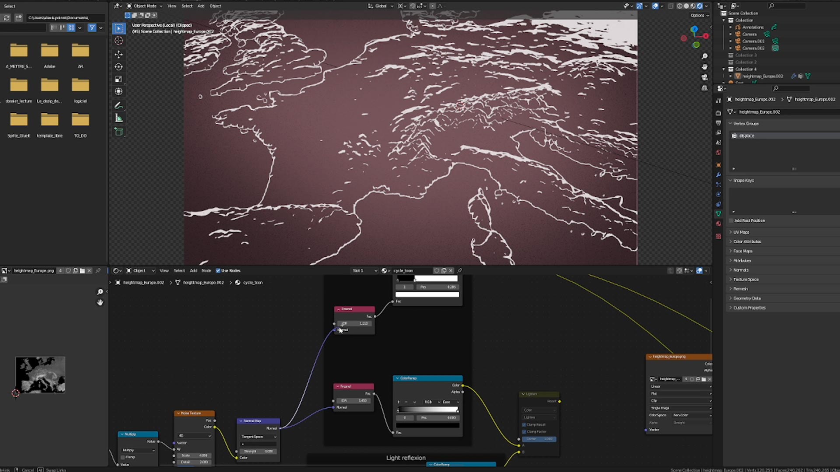840x472 pixels.
Task: Toggle Clamp checkbox on Multiply node
Action: point(123,457)
